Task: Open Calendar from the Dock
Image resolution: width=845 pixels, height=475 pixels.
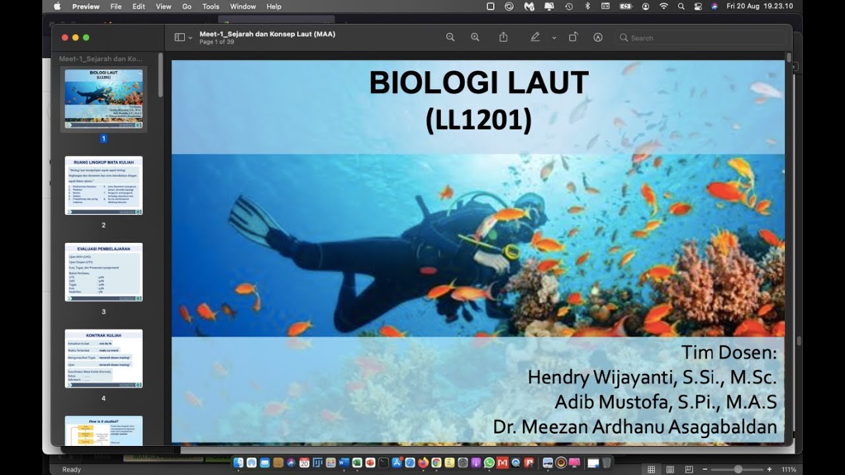Action: 304,463
